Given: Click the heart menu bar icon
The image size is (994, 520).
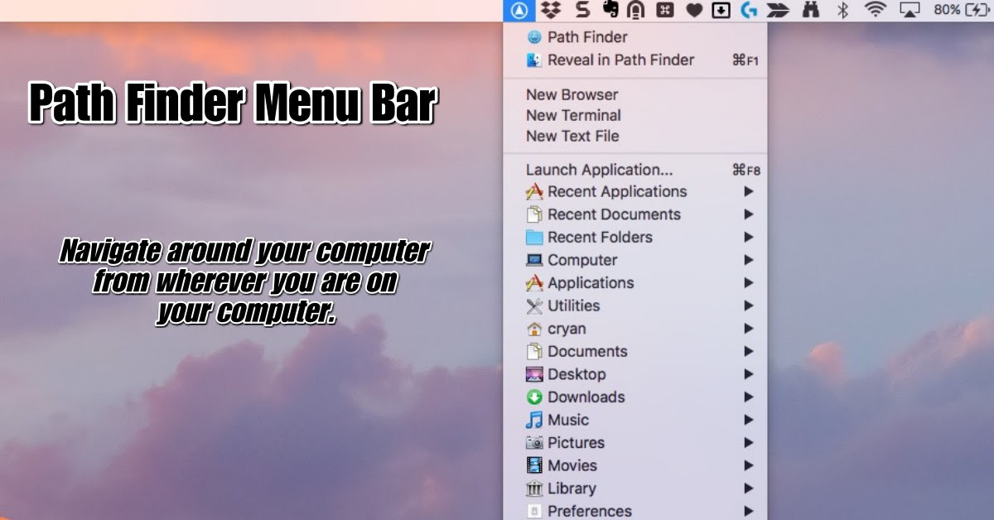Looking at the screenshot, I should [x=694, y=10].
